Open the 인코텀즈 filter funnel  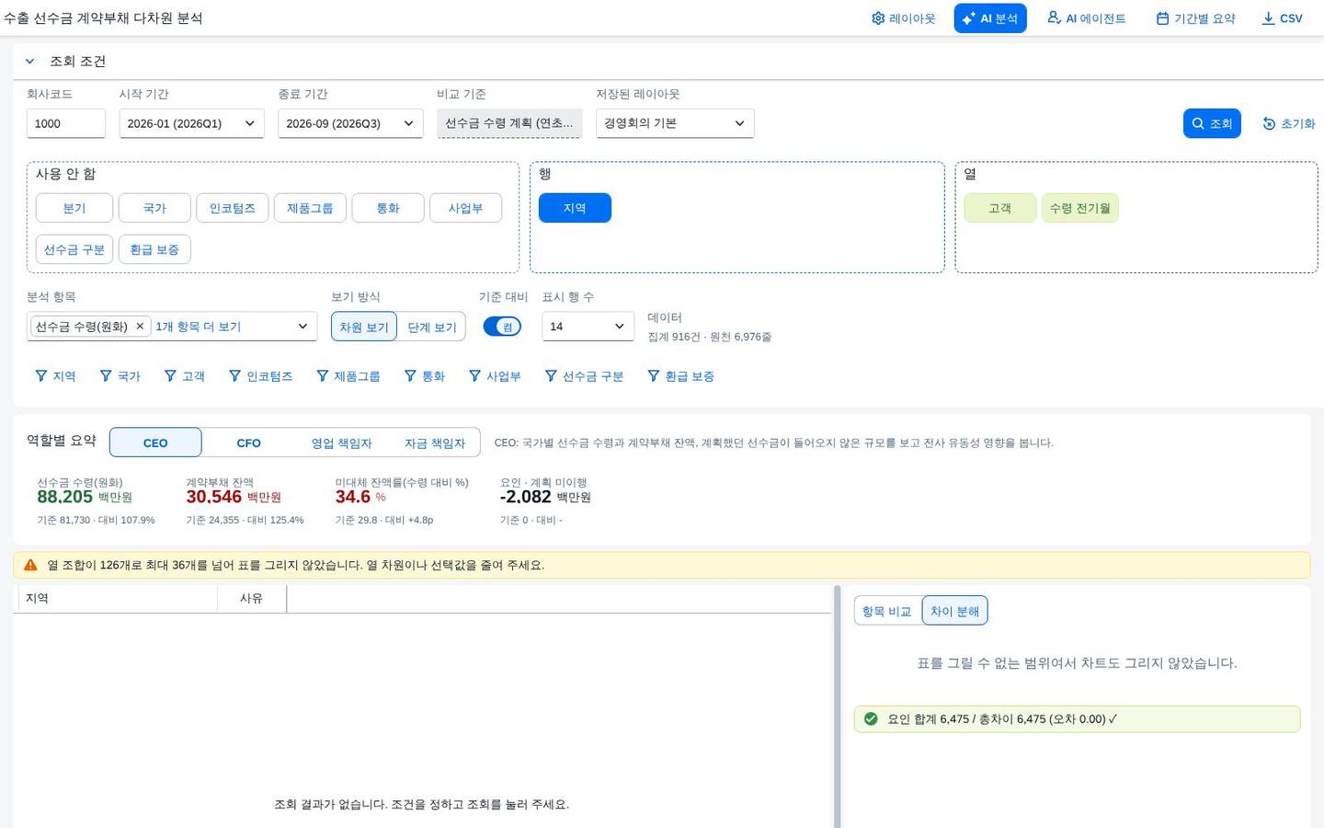coord(260,376)
